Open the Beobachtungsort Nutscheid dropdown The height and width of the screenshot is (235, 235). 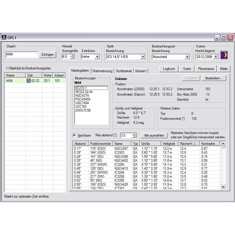[x=187, y=57]
